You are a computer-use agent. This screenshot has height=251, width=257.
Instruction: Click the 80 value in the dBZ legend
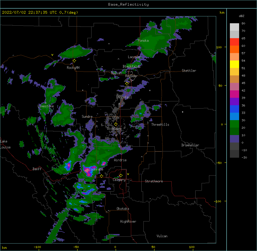click(x=243, y=24)
